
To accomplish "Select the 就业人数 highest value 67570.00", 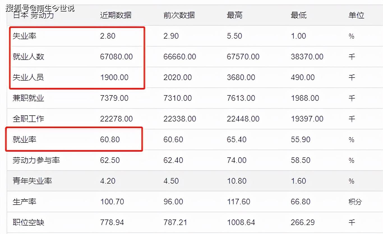I will pyautogui.click(x=243, y=57).
